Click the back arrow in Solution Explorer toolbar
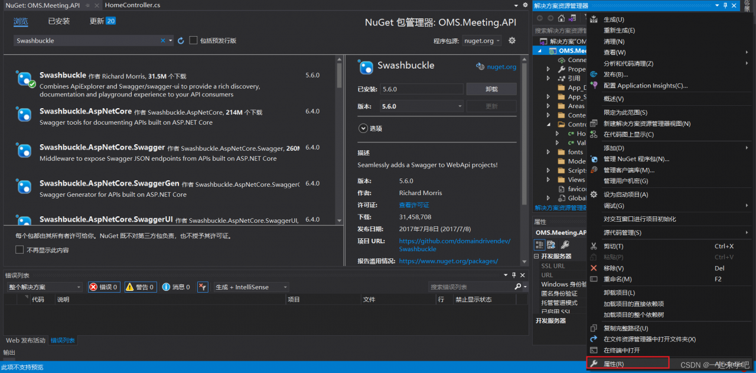The width and height of the screenshot is (756, 373). [x=540, y=18]
